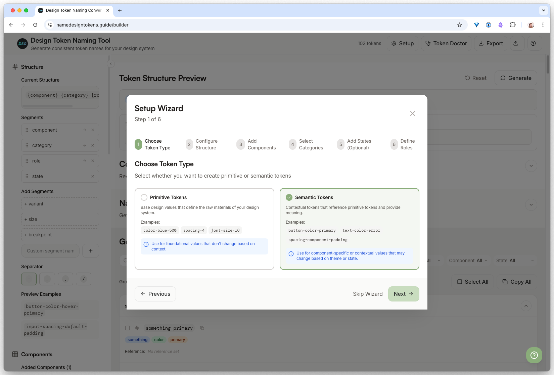Open the State All filter dropdown
Image resolution: width=554 pixels, height=375 pixels.
515,261
